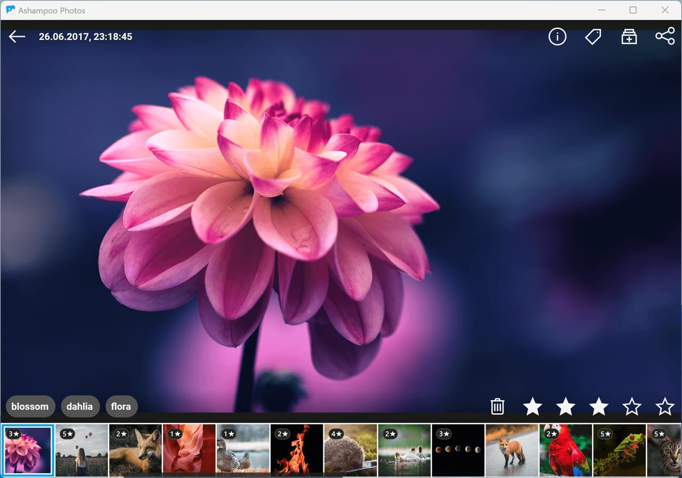Set rating to one star
This screenshot has height=478, width=682.
pyautogui.click(x=532, y=406)
